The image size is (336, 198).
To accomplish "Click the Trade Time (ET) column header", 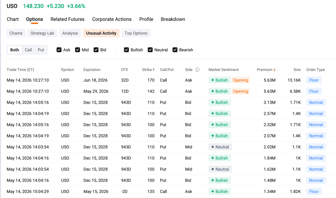I will coord(20,70).
